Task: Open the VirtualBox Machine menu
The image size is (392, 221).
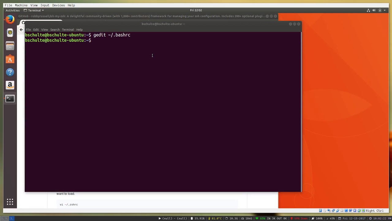Action: click(x=21, y=5)
